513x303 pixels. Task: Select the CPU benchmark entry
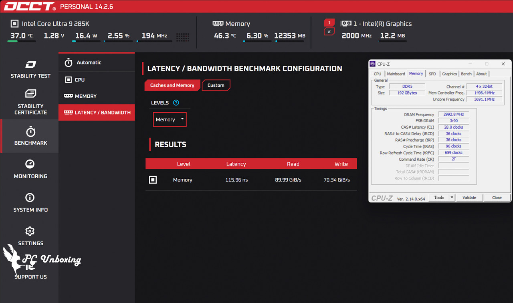(x=97, y=80)
